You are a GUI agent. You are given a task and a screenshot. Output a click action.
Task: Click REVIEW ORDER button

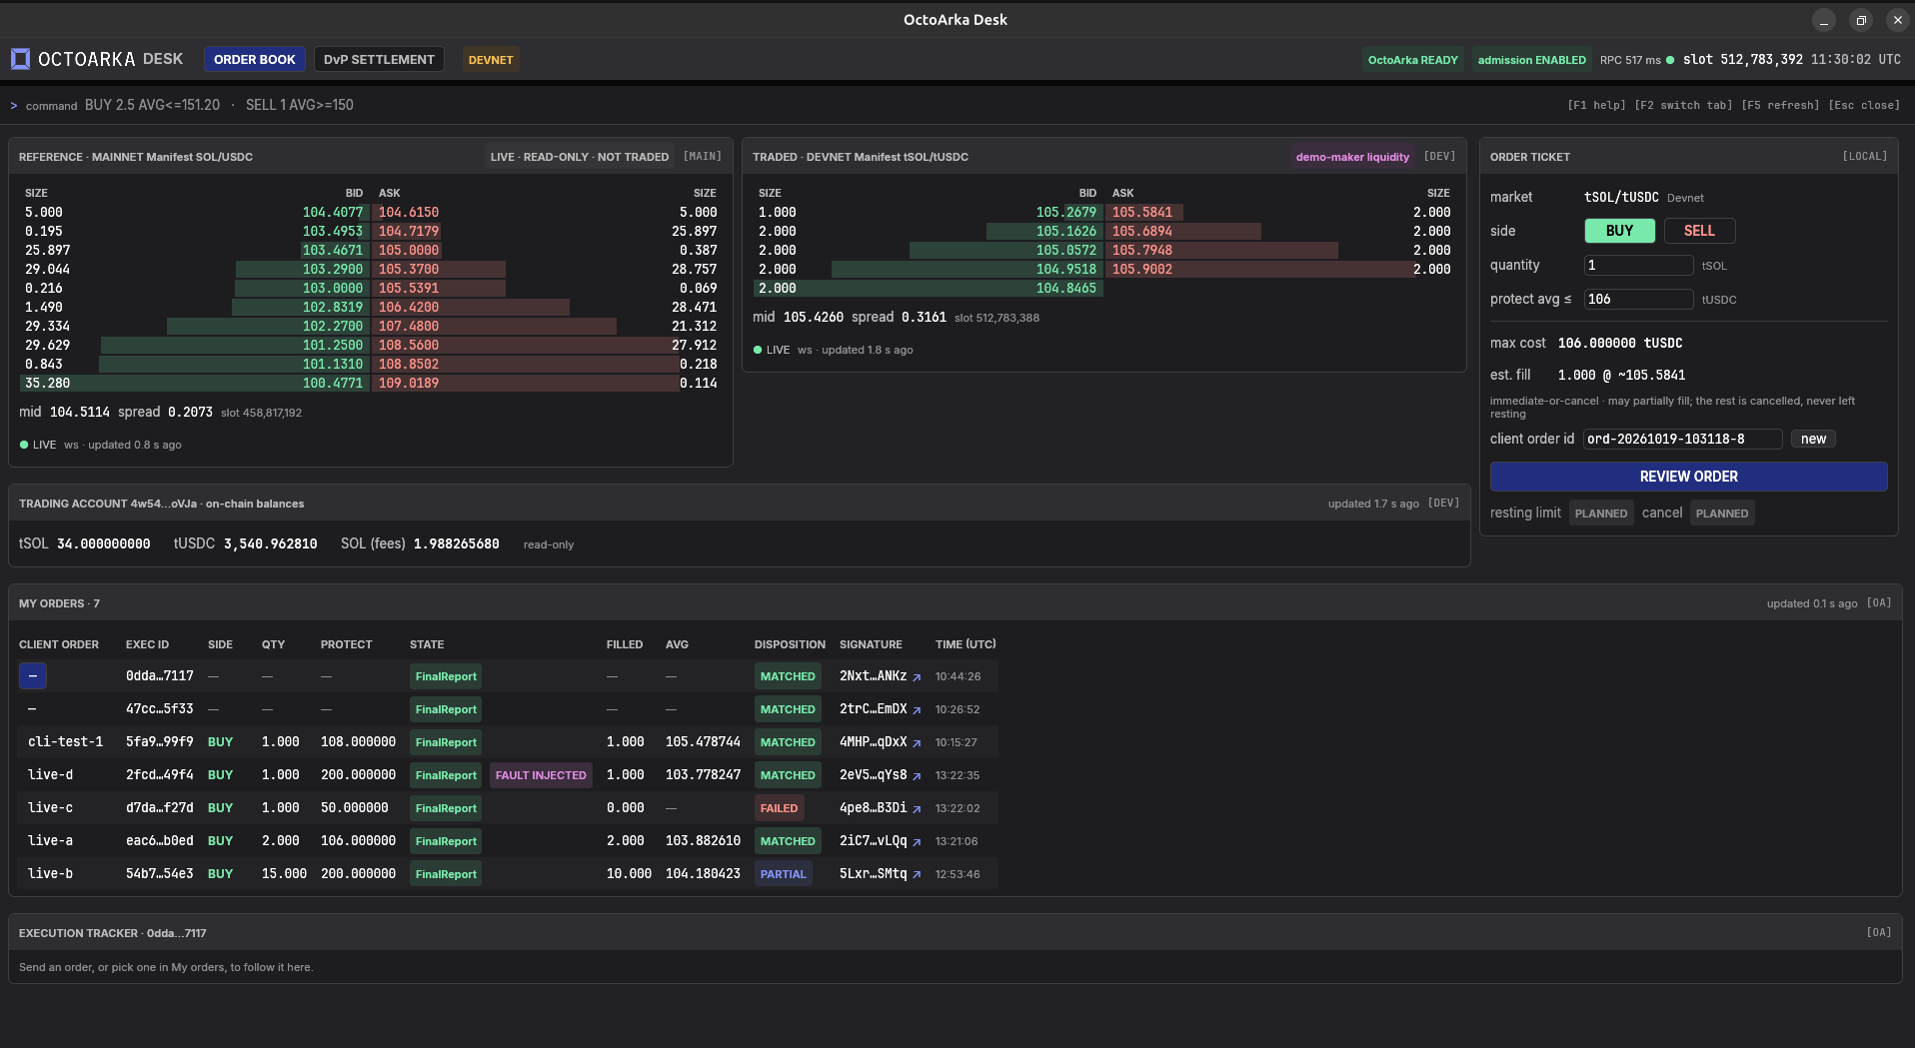pyautogui.click(x=1689, y=477)
